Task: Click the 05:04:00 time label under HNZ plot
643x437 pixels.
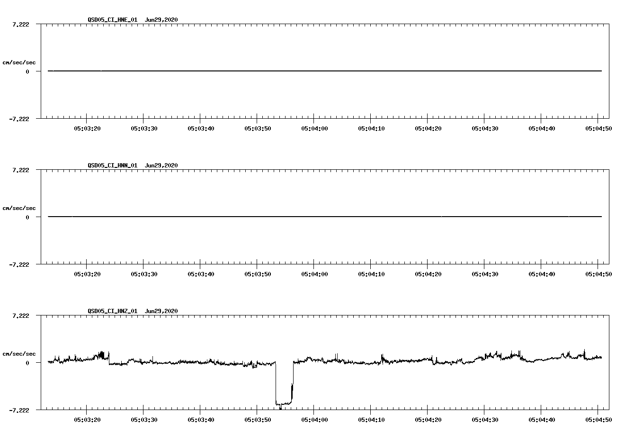Action: (x=314, y=420)
